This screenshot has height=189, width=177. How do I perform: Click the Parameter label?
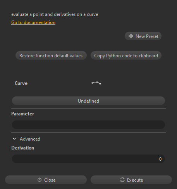pyautogui.click(x=23, y=114)
